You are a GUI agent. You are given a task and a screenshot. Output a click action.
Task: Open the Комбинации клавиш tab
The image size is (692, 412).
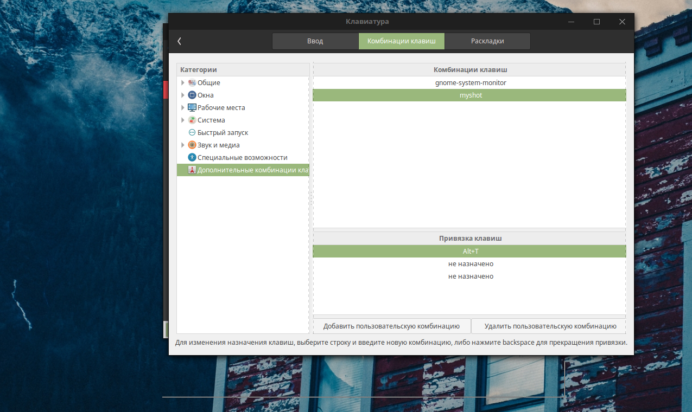click(x=402, y=41)
